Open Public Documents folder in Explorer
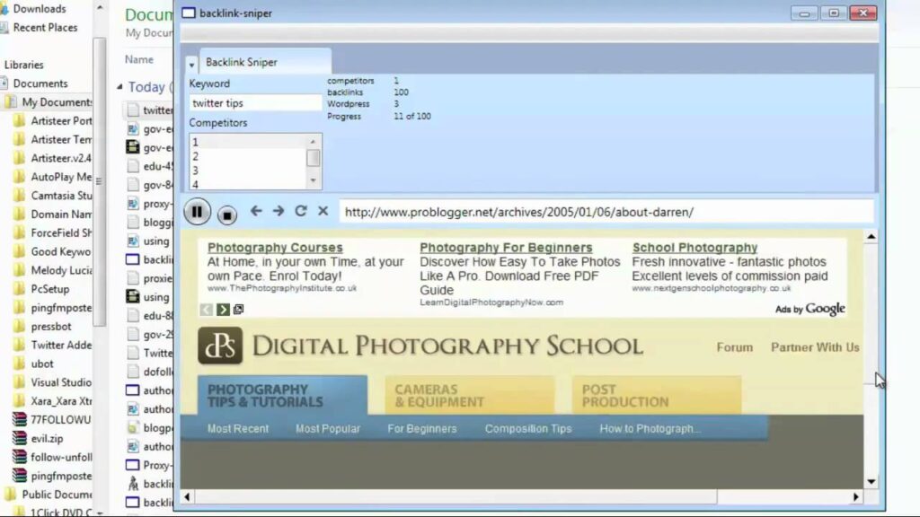920x517 pixels. tap(57, 495)
